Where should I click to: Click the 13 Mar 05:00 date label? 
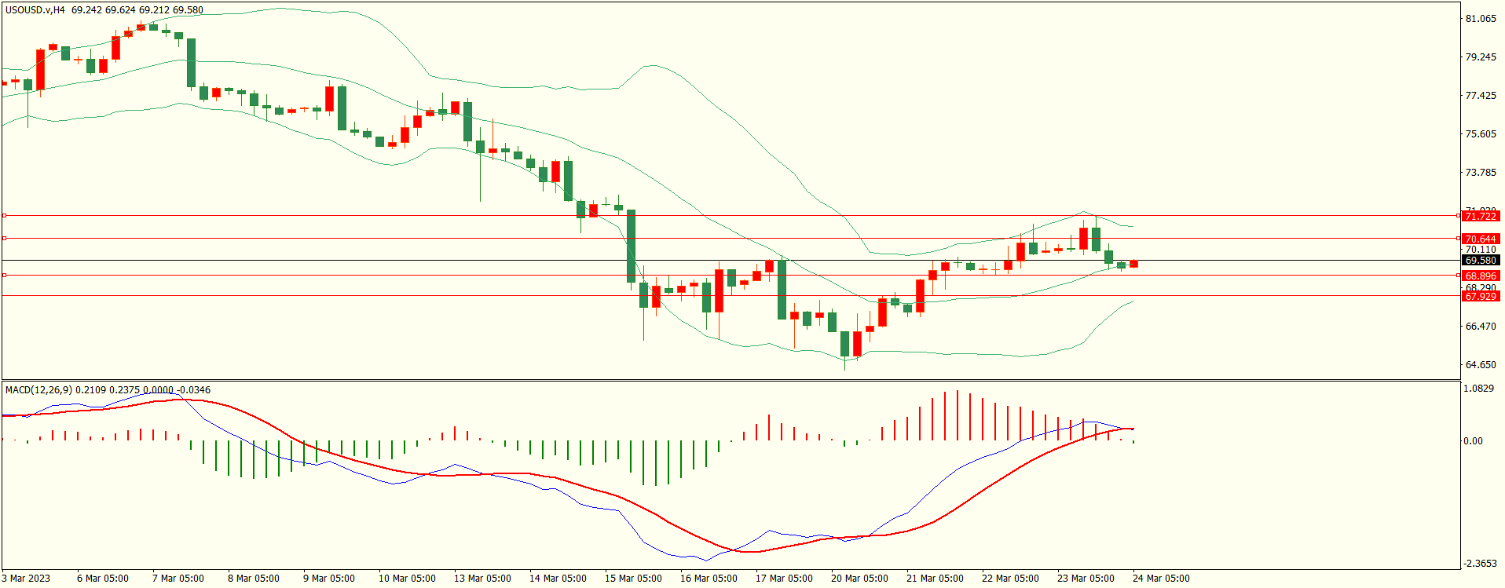point(482,579)
